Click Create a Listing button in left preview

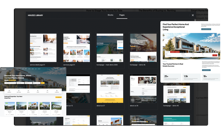pyautogui.click(x=62, y=69)
